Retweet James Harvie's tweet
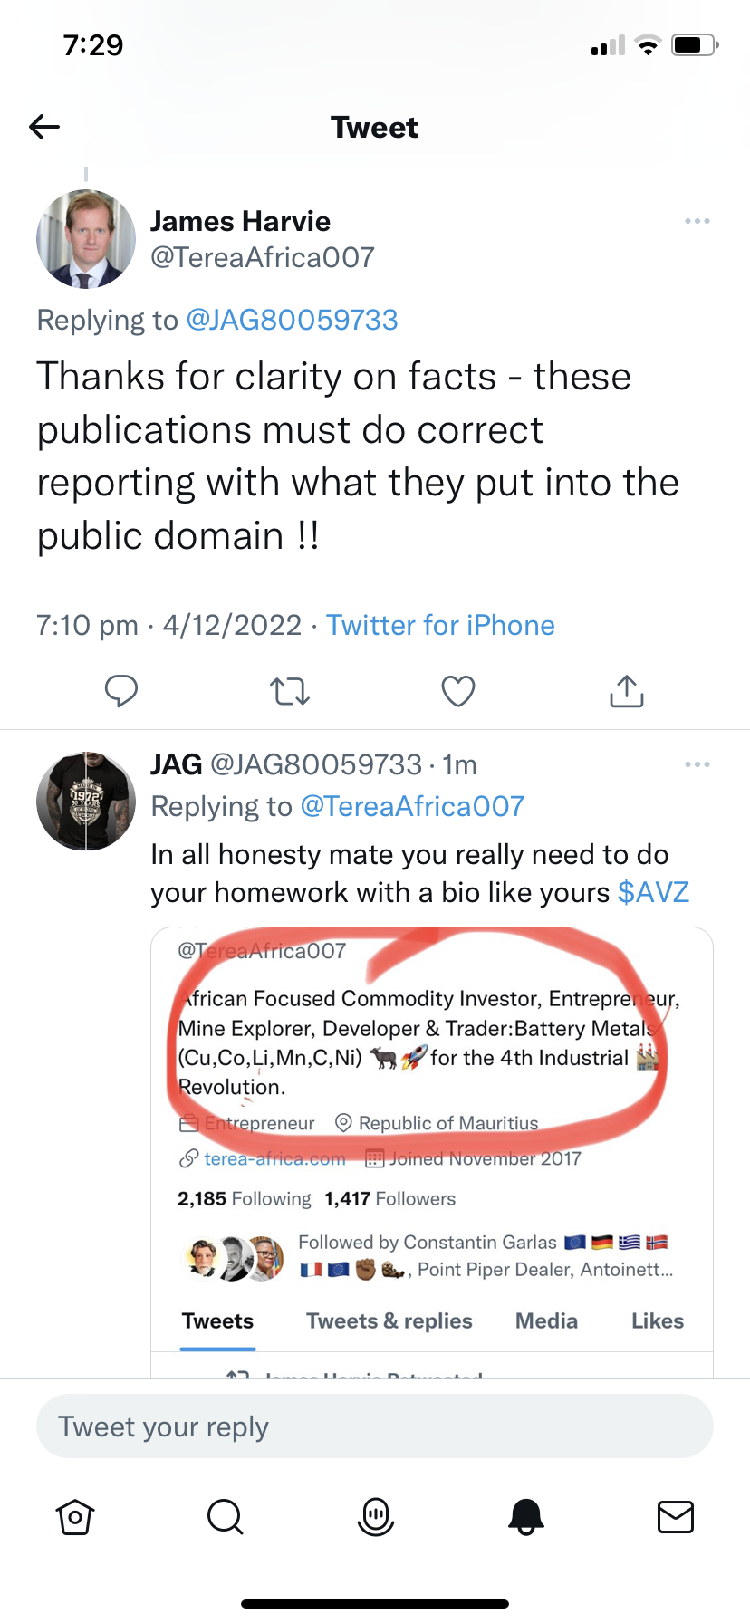The image size is (750, 1623). [290, 692]
